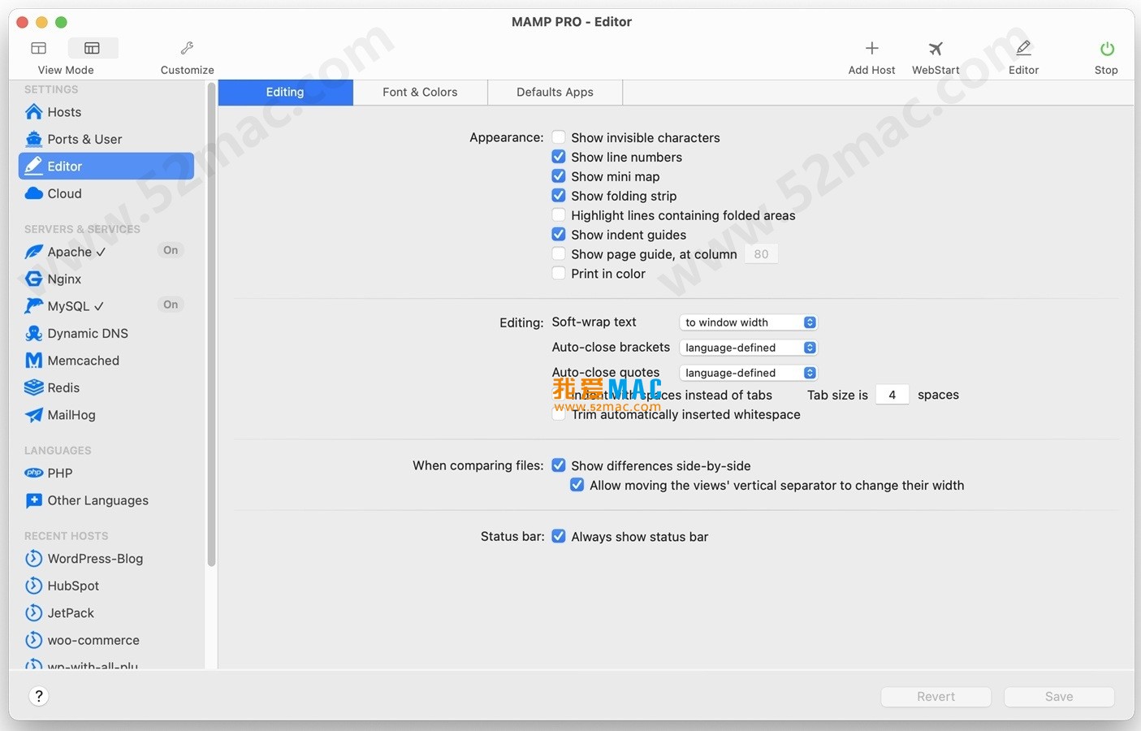This screenshot has width=1141, height=731.
Task: Select Memcached in the sidebar
Action: 106,361
